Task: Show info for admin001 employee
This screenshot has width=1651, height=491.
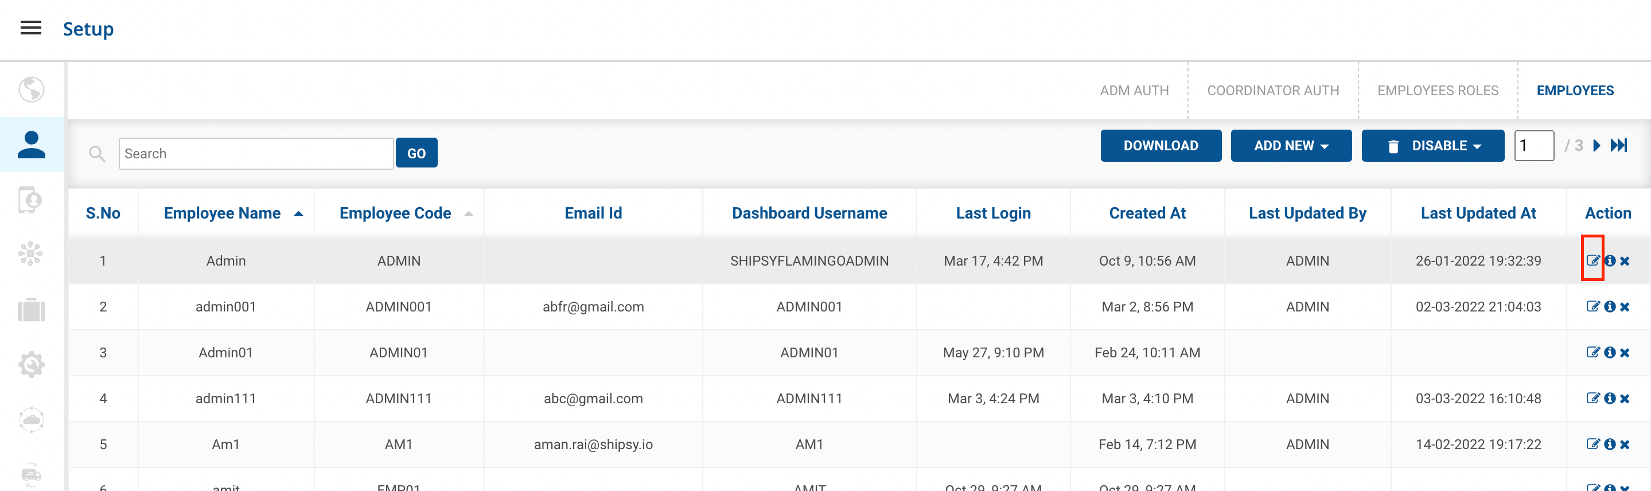Action: pos(1609,306)
